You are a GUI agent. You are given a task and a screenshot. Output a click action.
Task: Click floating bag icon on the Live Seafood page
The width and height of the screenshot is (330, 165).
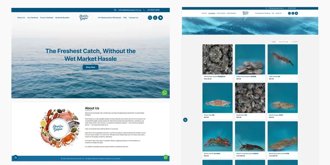click(x=185, y=120)
